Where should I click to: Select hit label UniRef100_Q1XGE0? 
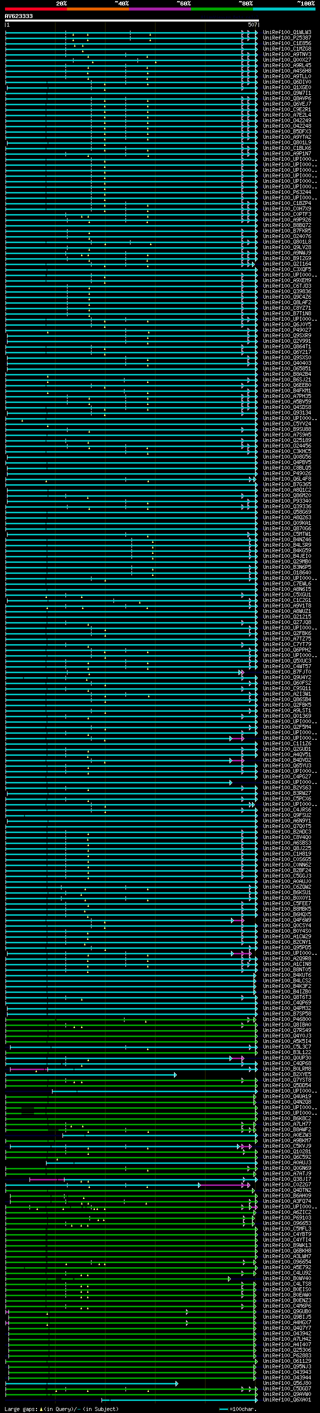coord(287,87)
